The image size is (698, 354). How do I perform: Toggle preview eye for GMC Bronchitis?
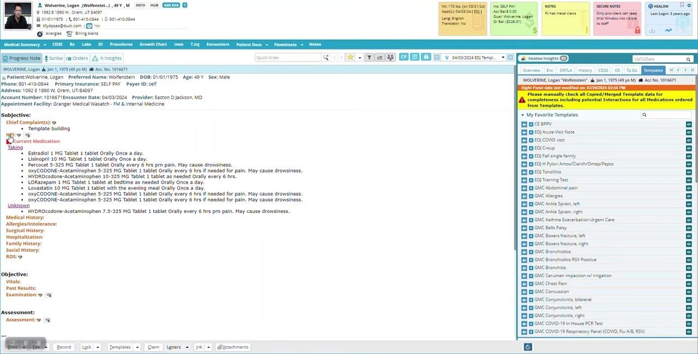coord(689,268)
